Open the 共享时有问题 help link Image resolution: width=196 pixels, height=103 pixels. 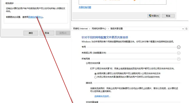pos(85,7)
